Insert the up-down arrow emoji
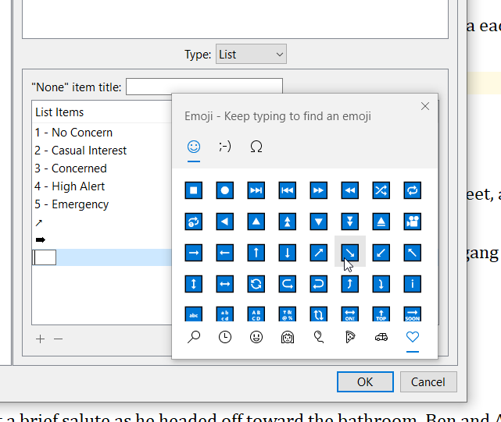 pyautogui.click(x=193, y=284)
